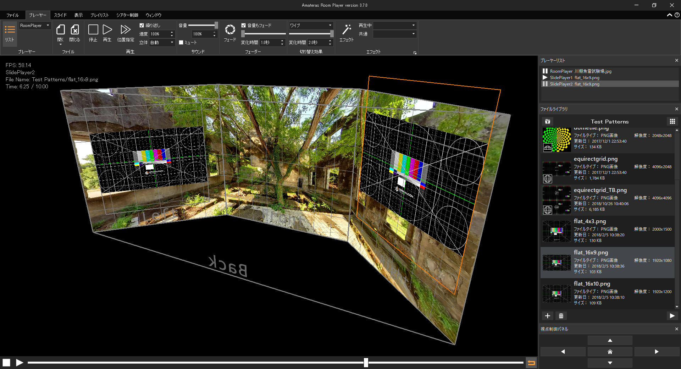Click the 再生 (play) ribbon icon
Viewport: 681px width, 369px height.
[107, 30]
